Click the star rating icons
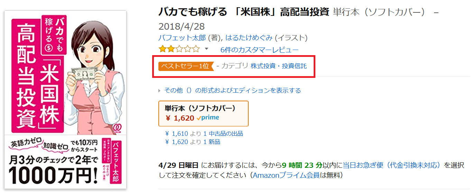Image resolution: width=471 pixels, height=194 pixels. (179, 49)
